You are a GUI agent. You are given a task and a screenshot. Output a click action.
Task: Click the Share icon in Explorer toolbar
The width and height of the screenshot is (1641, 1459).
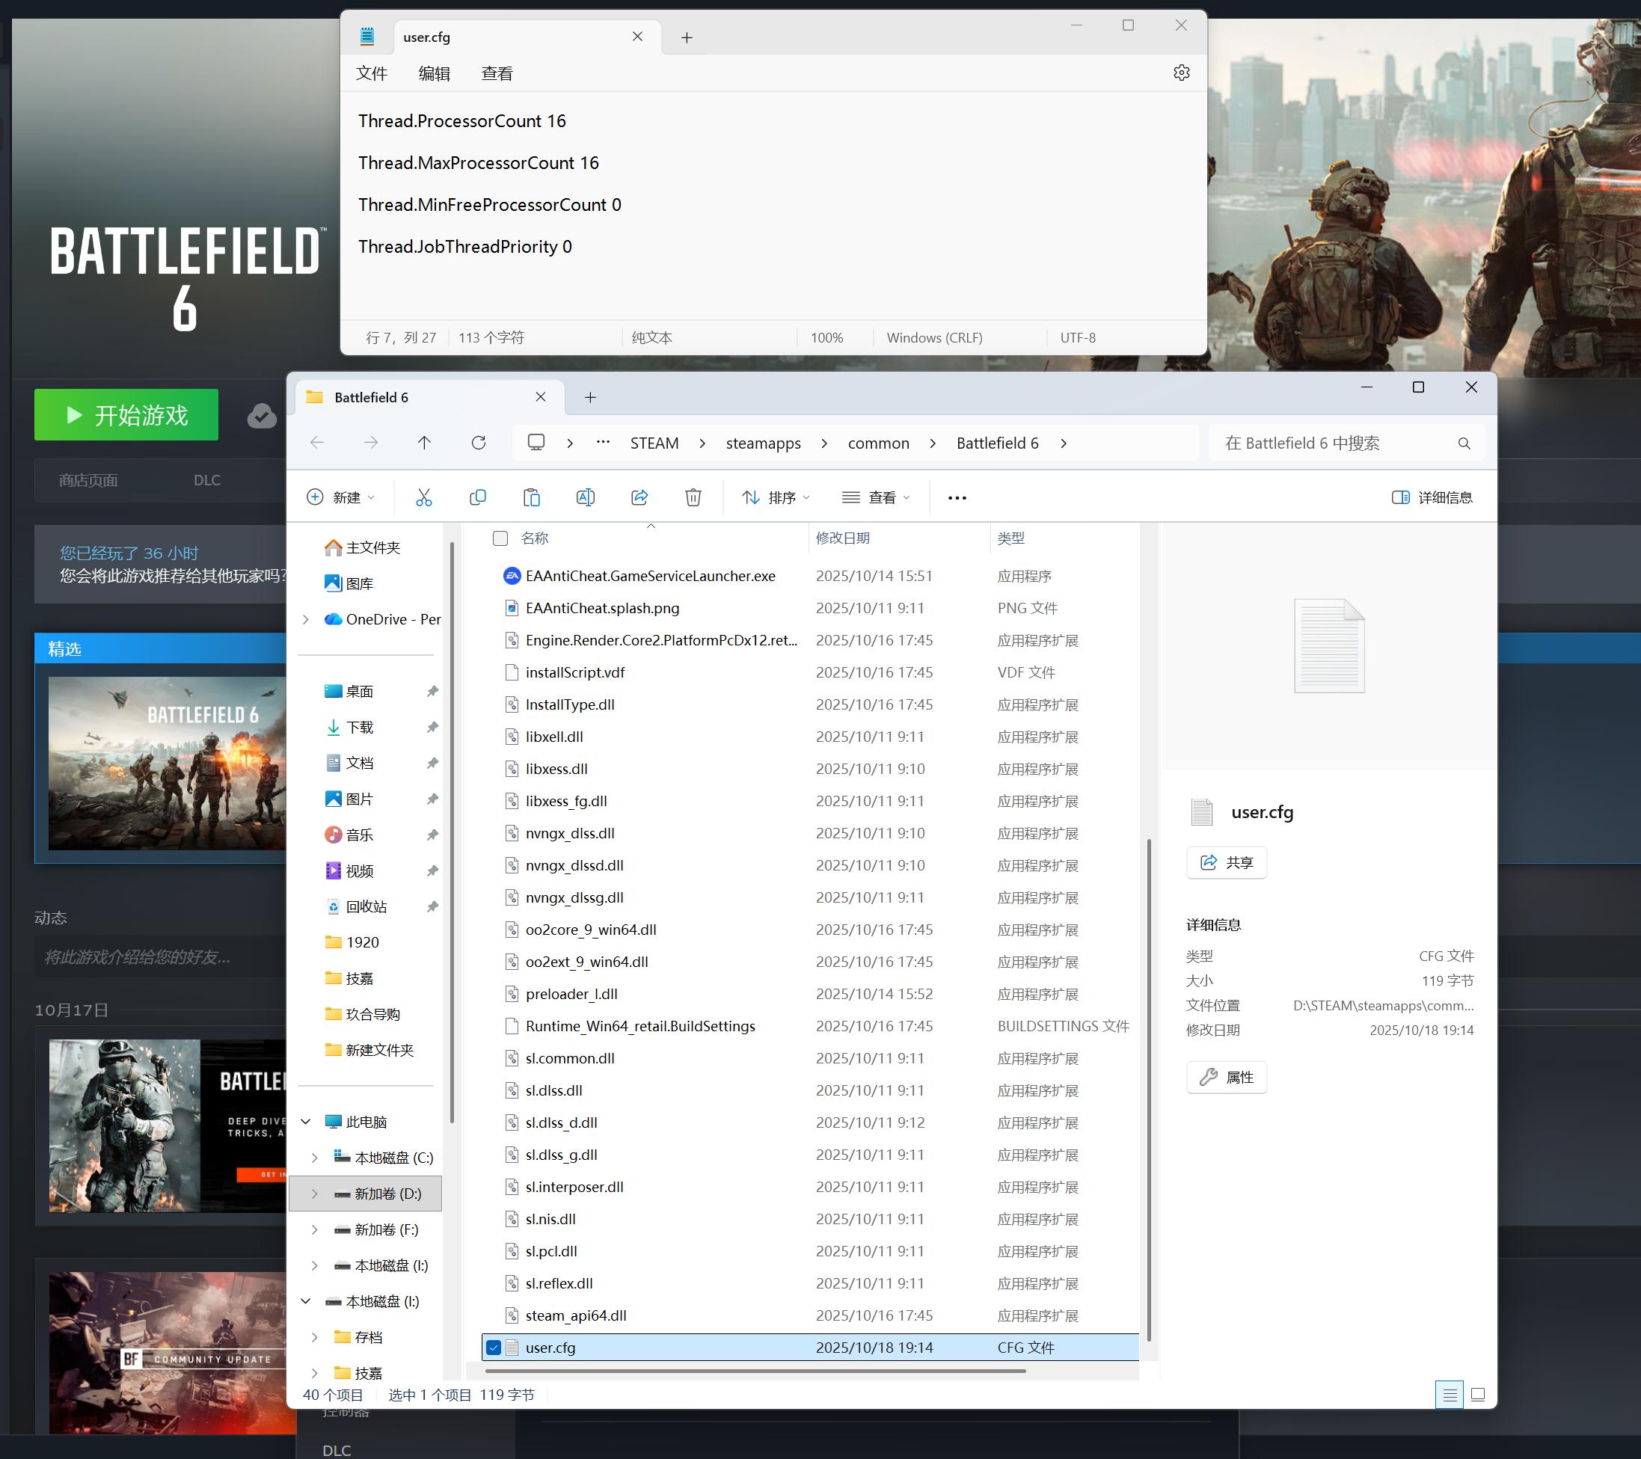click(x=639, y=497)
